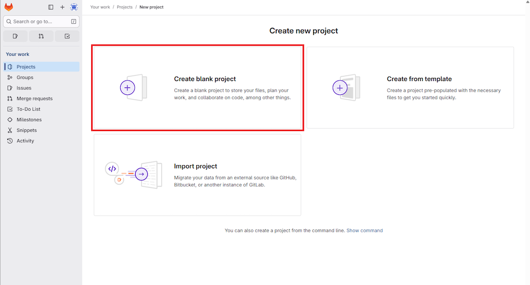Click the command line hint text
Viewport: 530px width, 285px height.
pyautogui.click(x=285, y=230)
